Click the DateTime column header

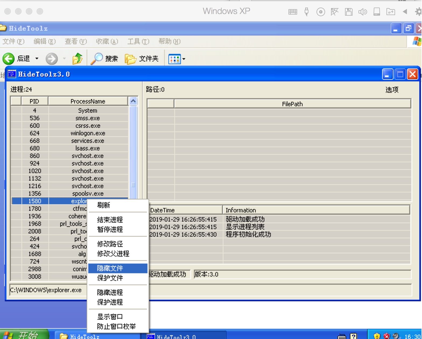click(x=185, y=210)
